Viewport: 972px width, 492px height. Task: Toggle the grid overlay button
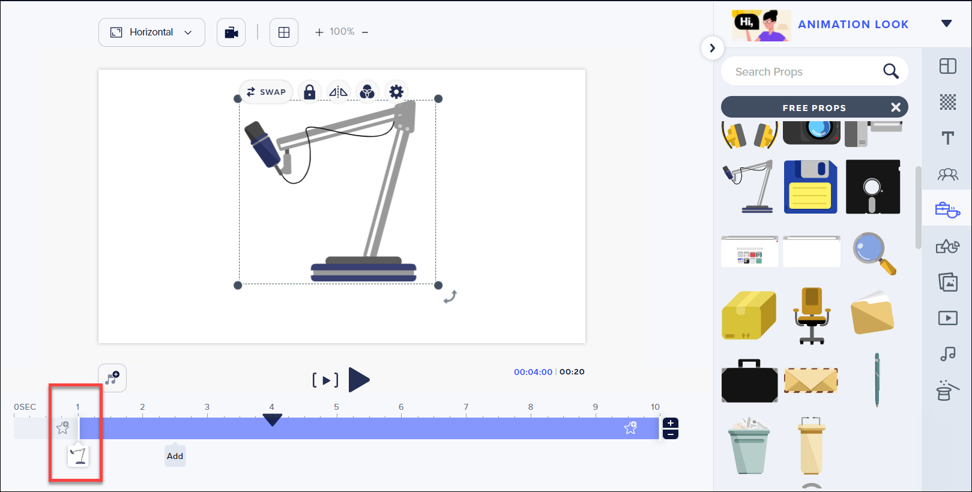(284, 32)
